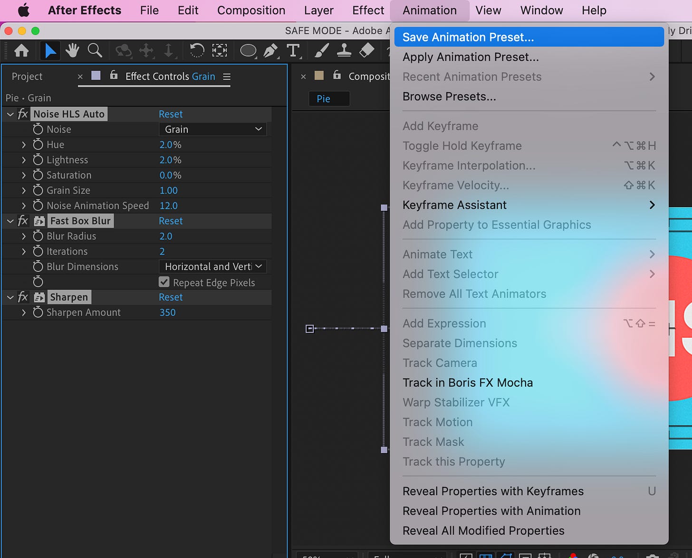Expand the Hue property
The image size is (692, 558).
(24, 145)
